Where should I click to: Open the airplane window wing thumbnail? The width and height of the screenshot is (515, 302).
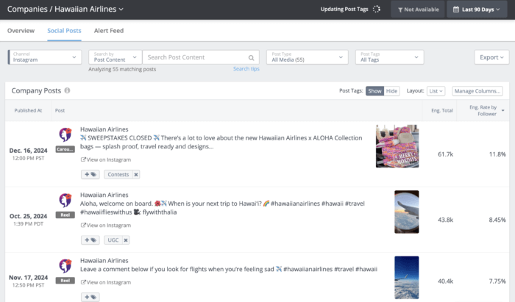coord(407,212)
